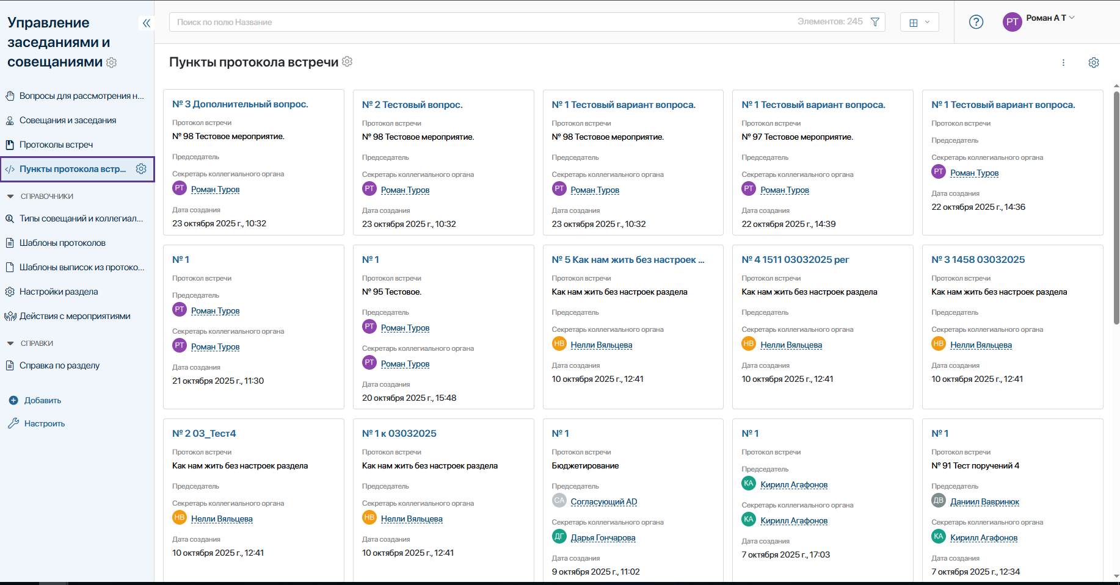Image resolution: width=1120 pixels, height=585 pixels.
Task: Click gear beside sidebar item Пункты протокола
Action: point(141,169)
